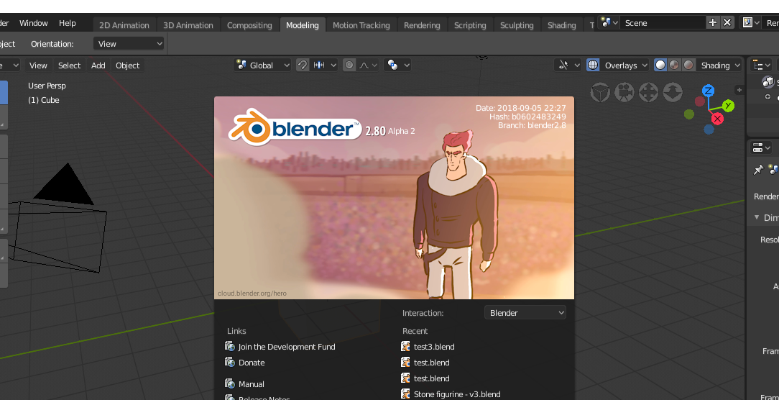This screenshot has height=400, width=779.
Task: Switch to the Shading workspace tab
Action: [561, 25]
